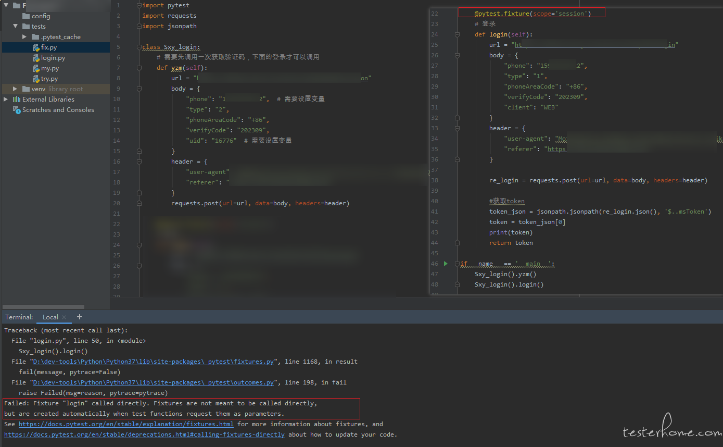Viewport: 723px width, 447px height.
Task: Add a new terminal session with plus icon
Action: pyautogui.click(x=80, y=317)
